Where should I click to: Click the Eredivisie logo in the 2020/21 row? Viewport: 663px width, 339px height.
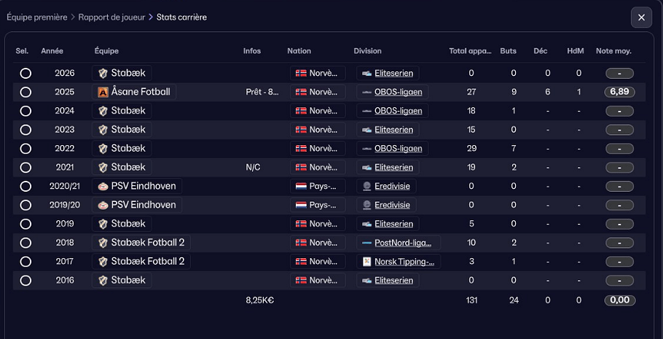366,186
